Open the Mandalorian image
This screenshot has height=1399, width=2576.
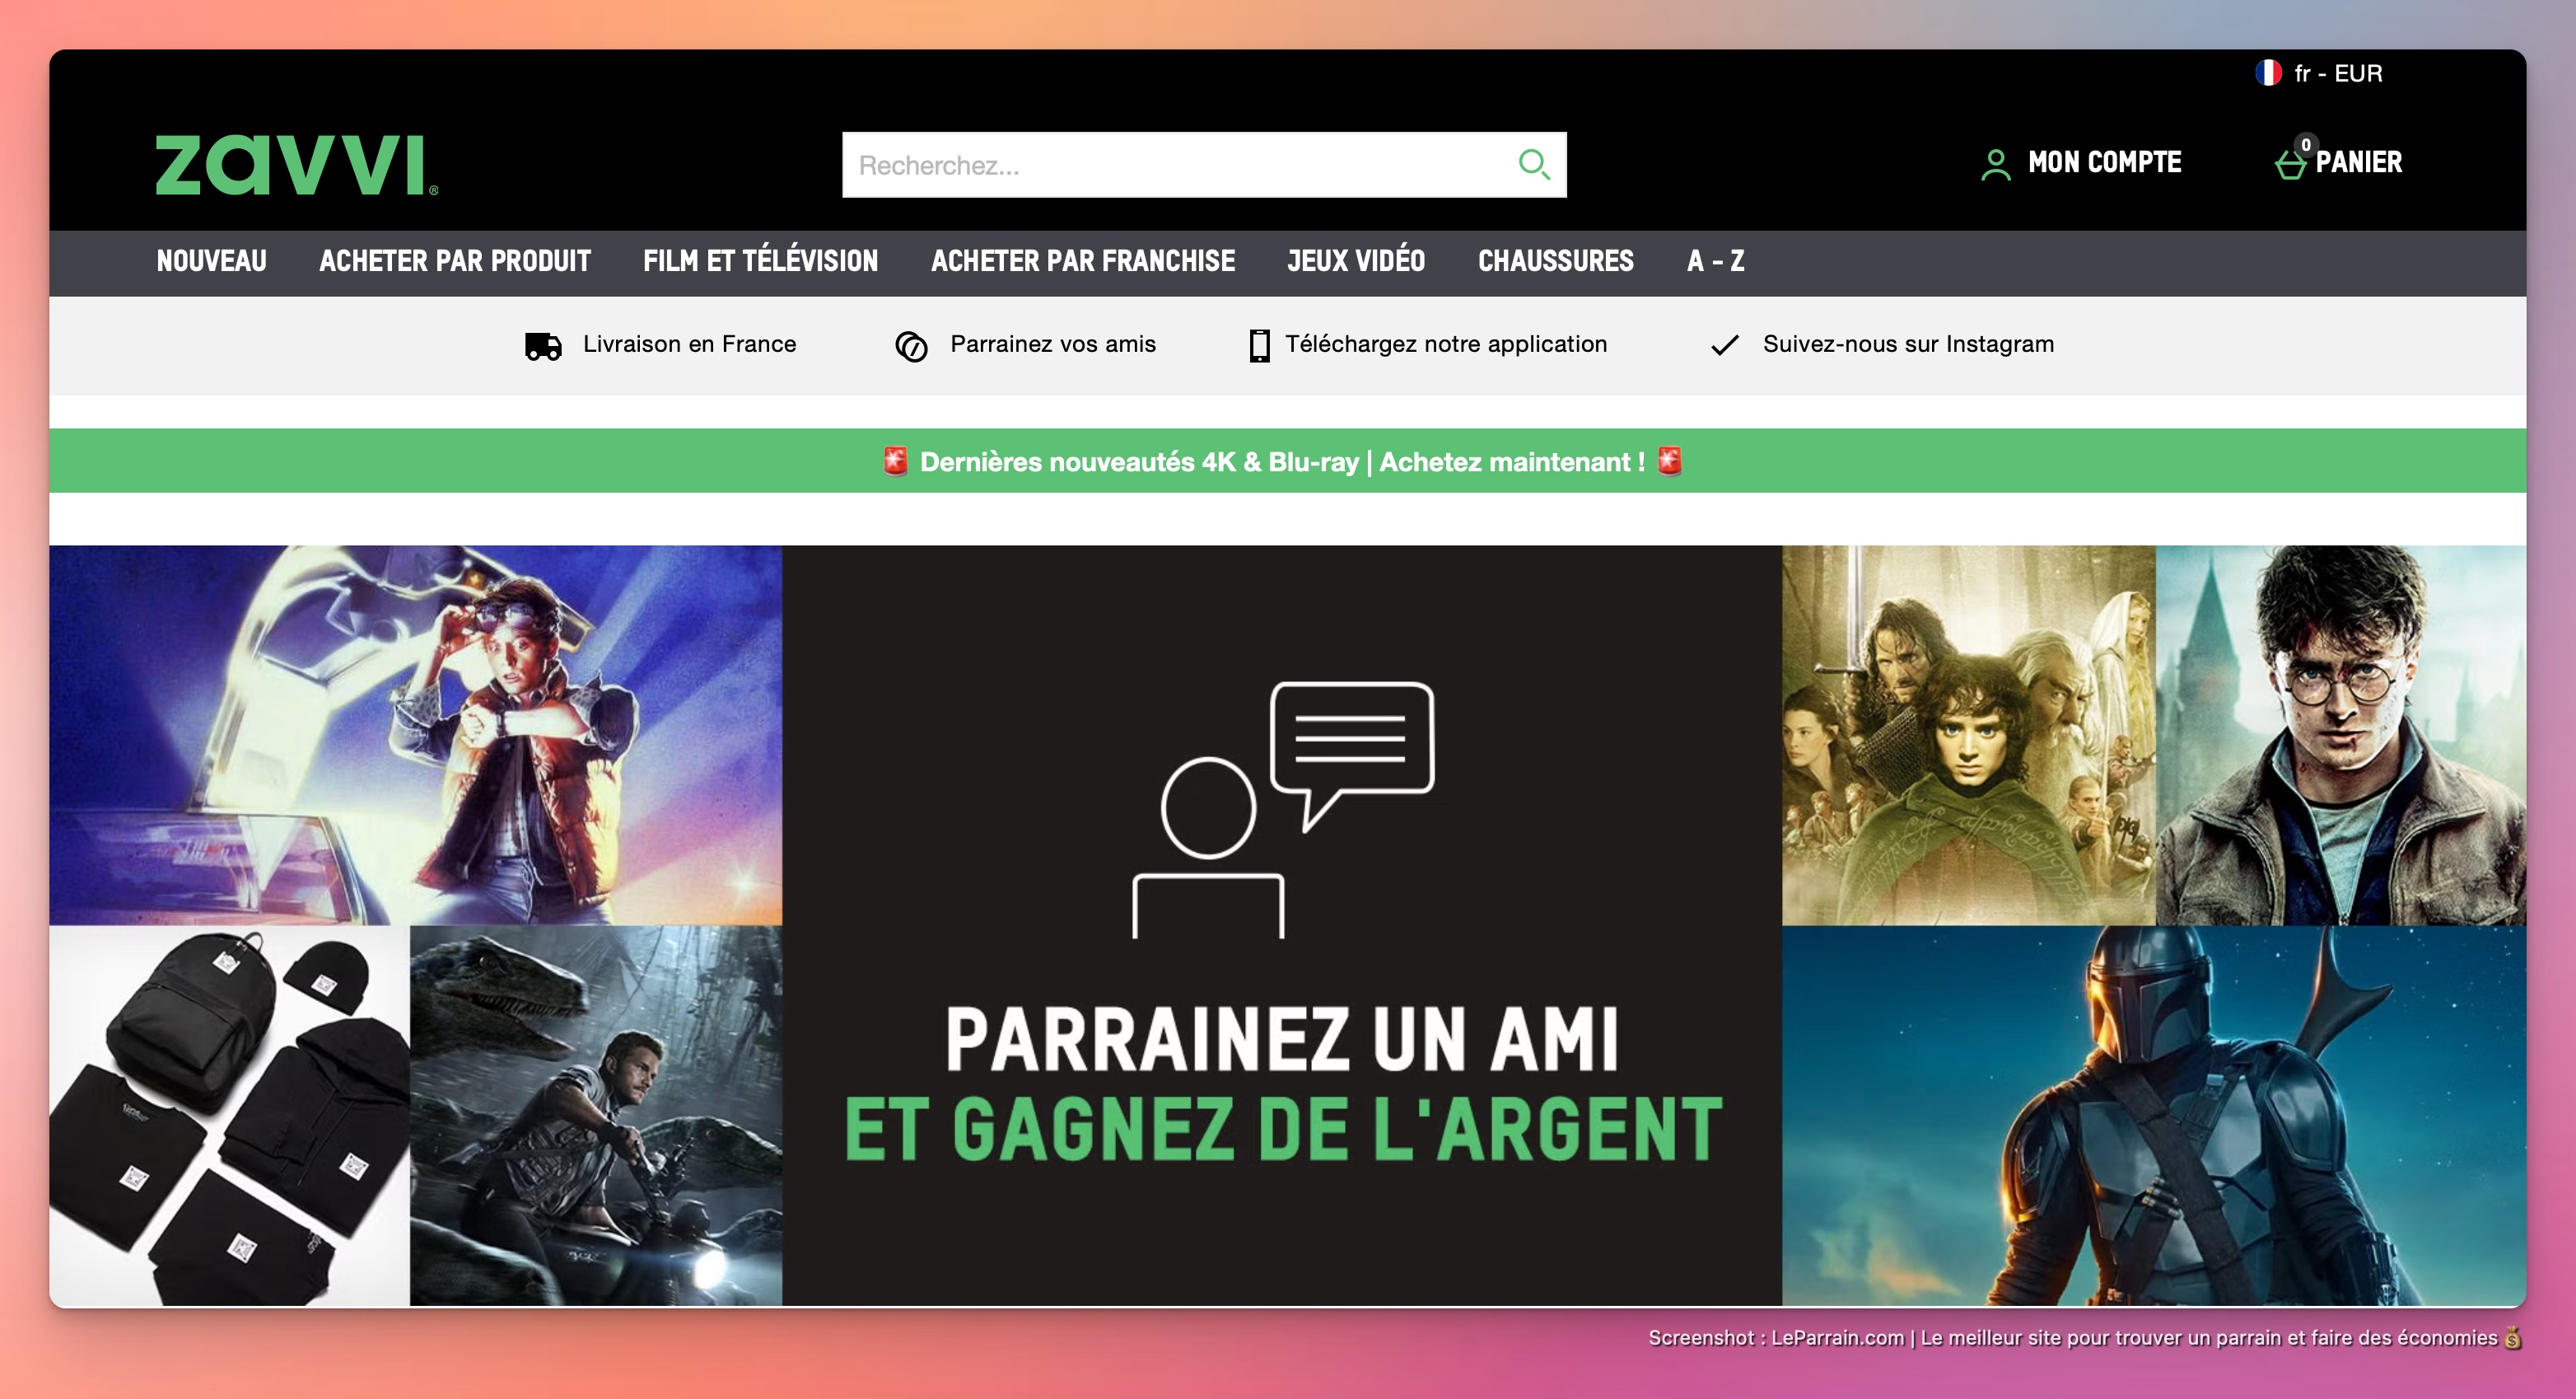2154,1115
